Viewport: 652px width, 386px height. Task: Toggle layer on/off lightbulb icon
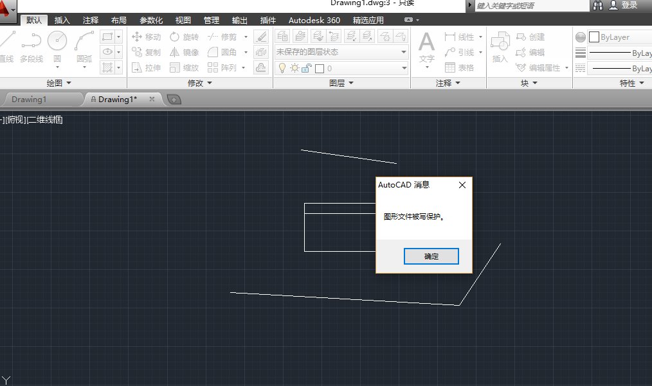282,68
